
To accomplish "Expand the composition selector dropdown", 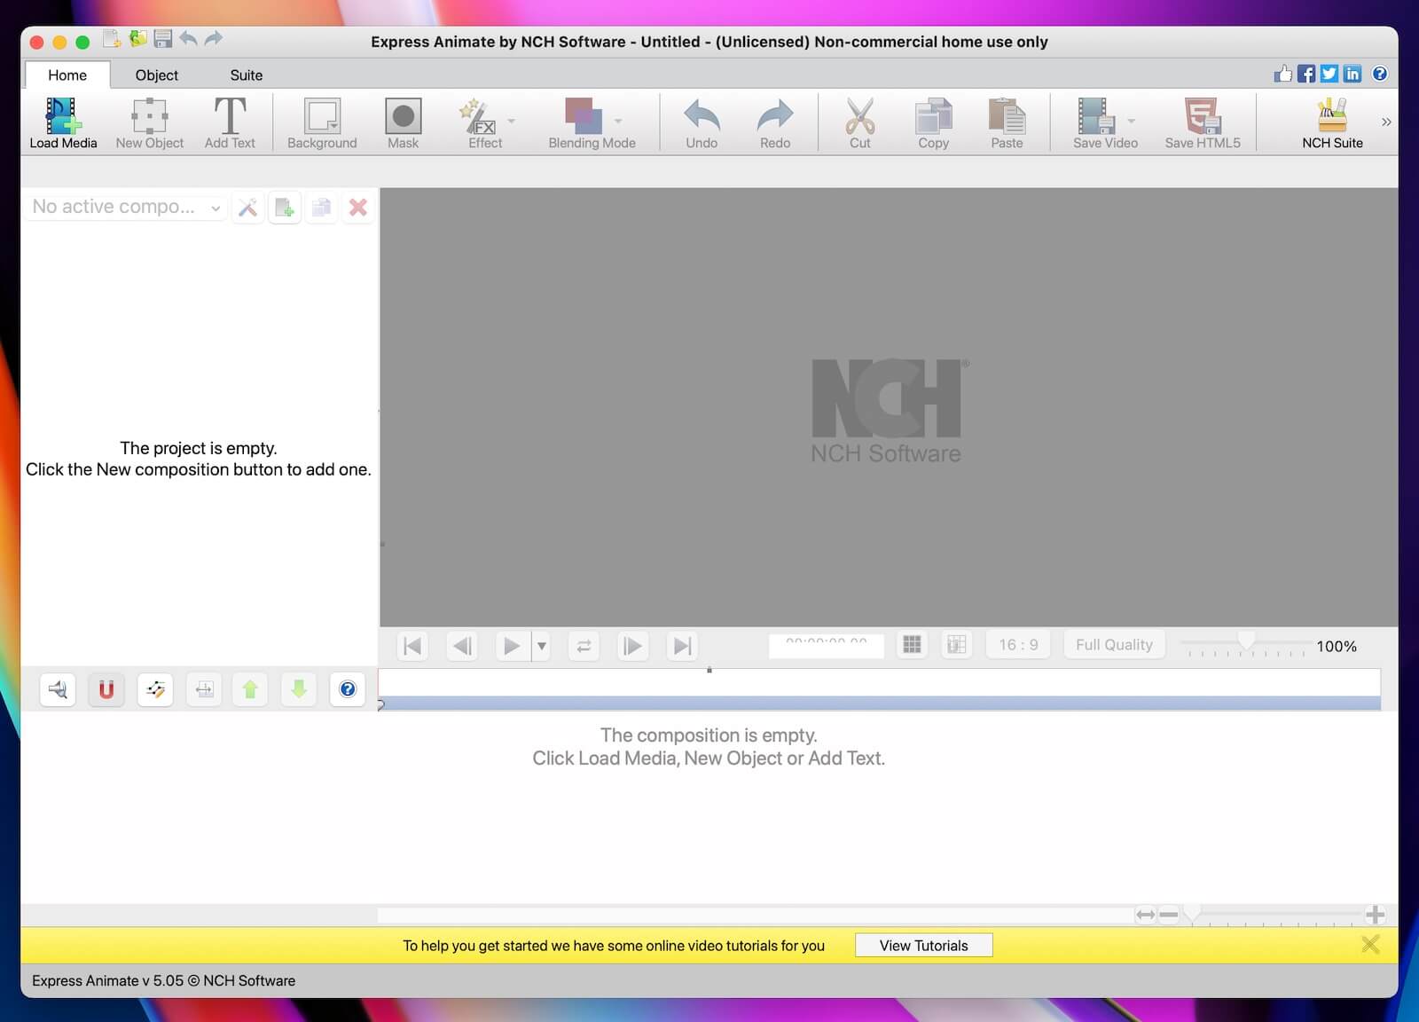I will click(x=125, y=207).
